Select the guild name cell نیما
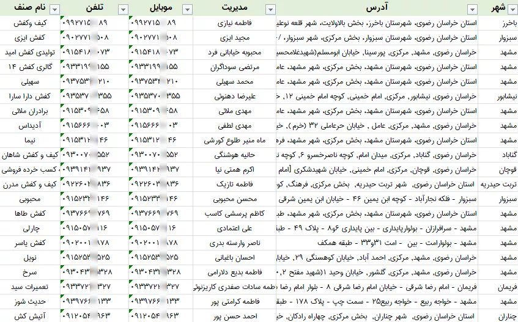This screenshot has width=518, height=322. coord(30,140)
